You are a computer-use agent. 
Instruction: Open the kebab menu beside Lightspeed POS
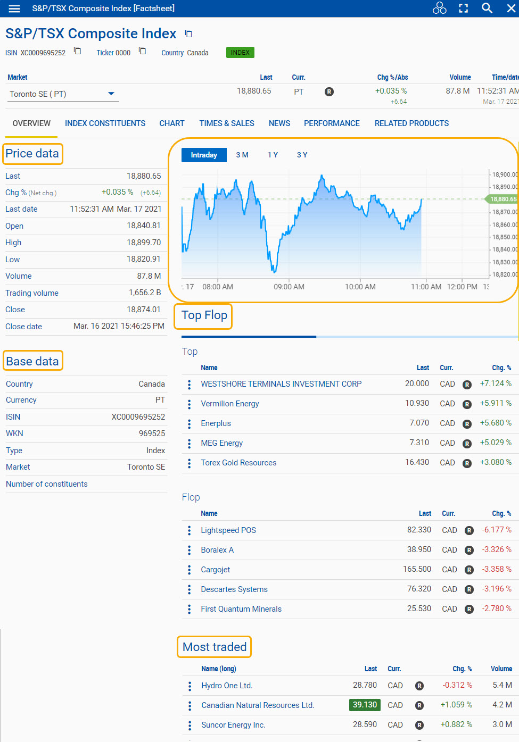coord(189,530)
